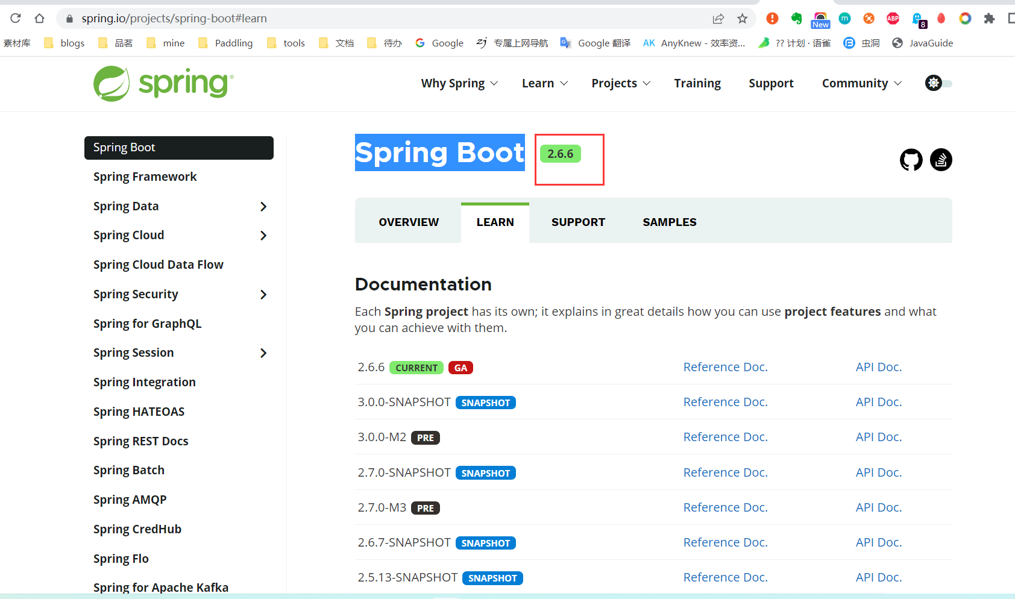Screen dimensions: 1015x599
Task: Select Spring Boot in sidebar
Action: 179,148
